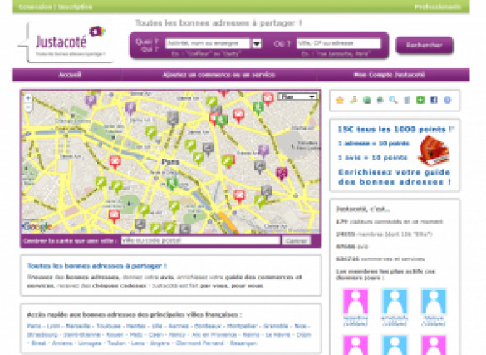This screenshot has height=355, width=486.
Task: Click the Google logo on the map
Action: [x=37, y=227]
